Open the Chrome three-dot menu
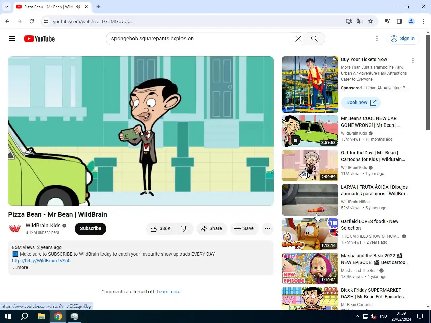Image resolution: width=431 pixels, height=323 pixels. 424,21
